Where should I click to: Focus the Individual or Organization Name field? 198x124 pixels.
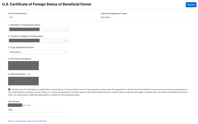pos(38,29)
